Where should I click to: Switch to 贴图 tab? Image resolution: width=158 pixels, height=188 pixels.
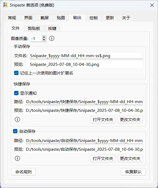[x=61, y=18]
